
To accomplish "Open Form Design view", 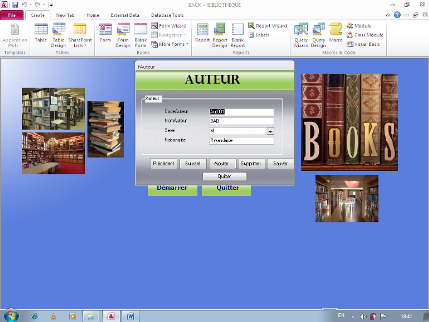I will pyautogui.click(x=123, y=35).
